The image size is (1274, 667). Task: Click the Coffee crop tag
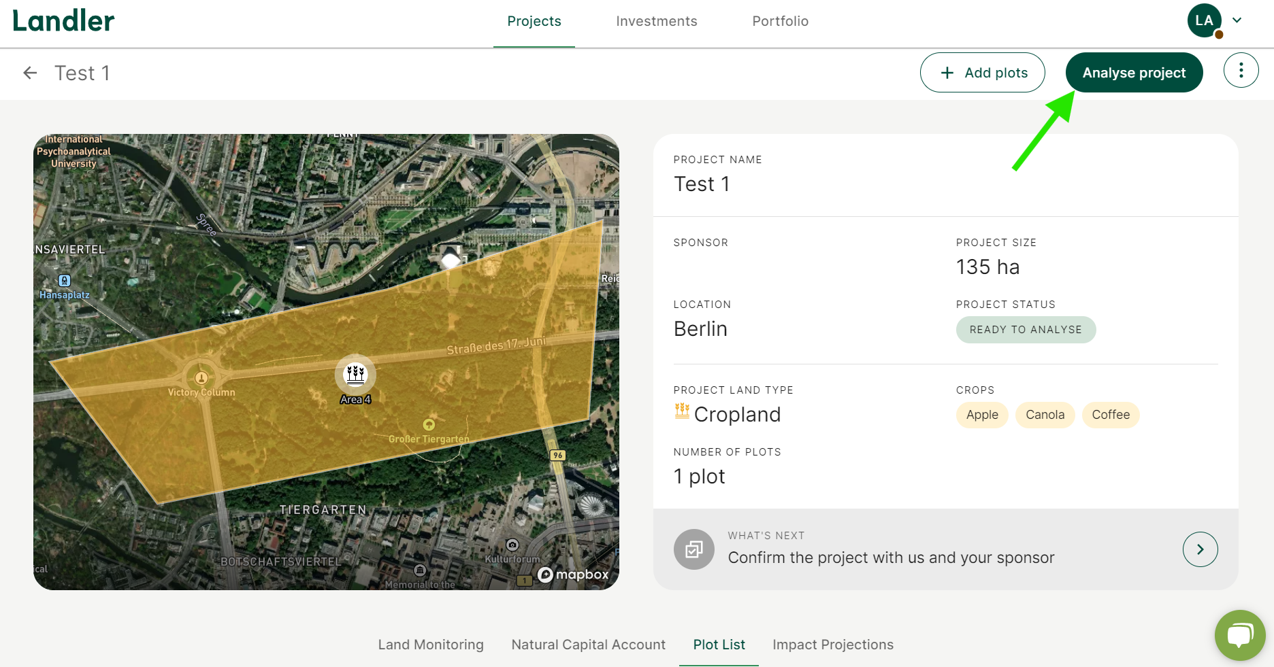pos(1110,415)
